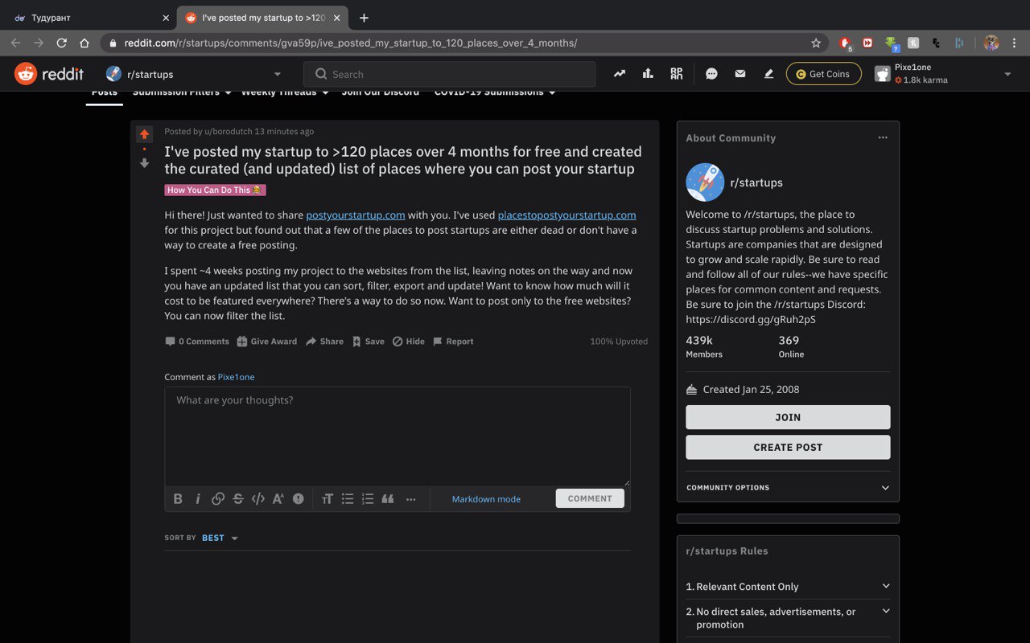This screenshot has height=643, width=1030.
Task: Open Join Our Discord link
Action: click(x=380, y=93)
